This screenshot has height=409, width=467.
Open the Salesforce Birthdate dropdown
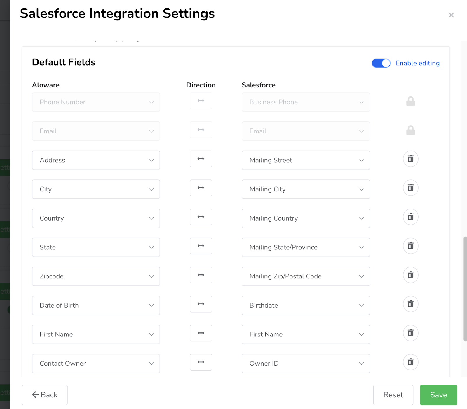pyautogui.click(x=306, y=305)
